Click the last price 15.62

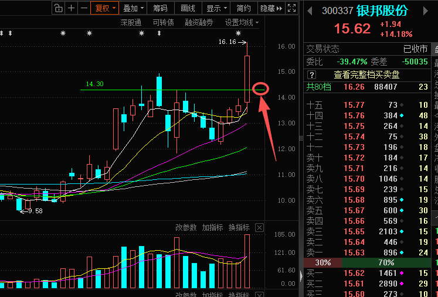click(x=352, y=29)
